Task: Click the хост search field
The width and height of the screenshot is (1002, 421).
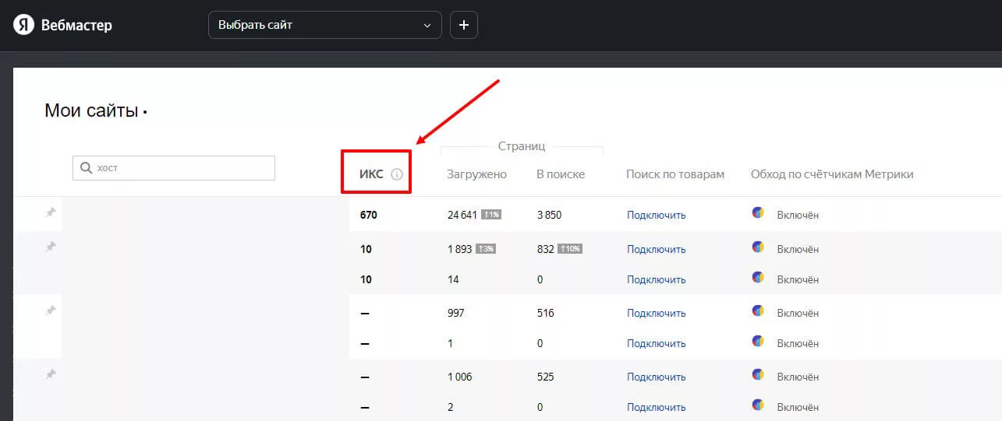Action: click(x=174, y=167)
